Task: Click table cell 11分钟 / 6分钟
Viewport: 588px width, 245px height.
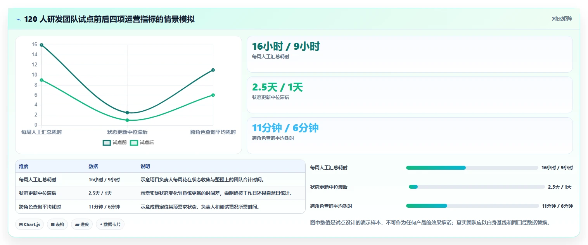Action: click(104, 207)
